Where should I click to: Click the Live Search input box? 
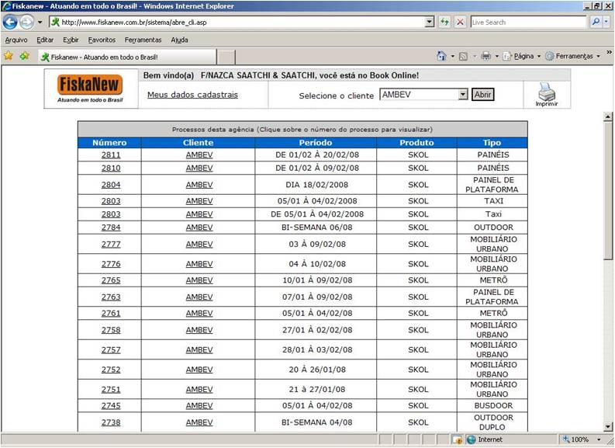[x=528, y=23]
